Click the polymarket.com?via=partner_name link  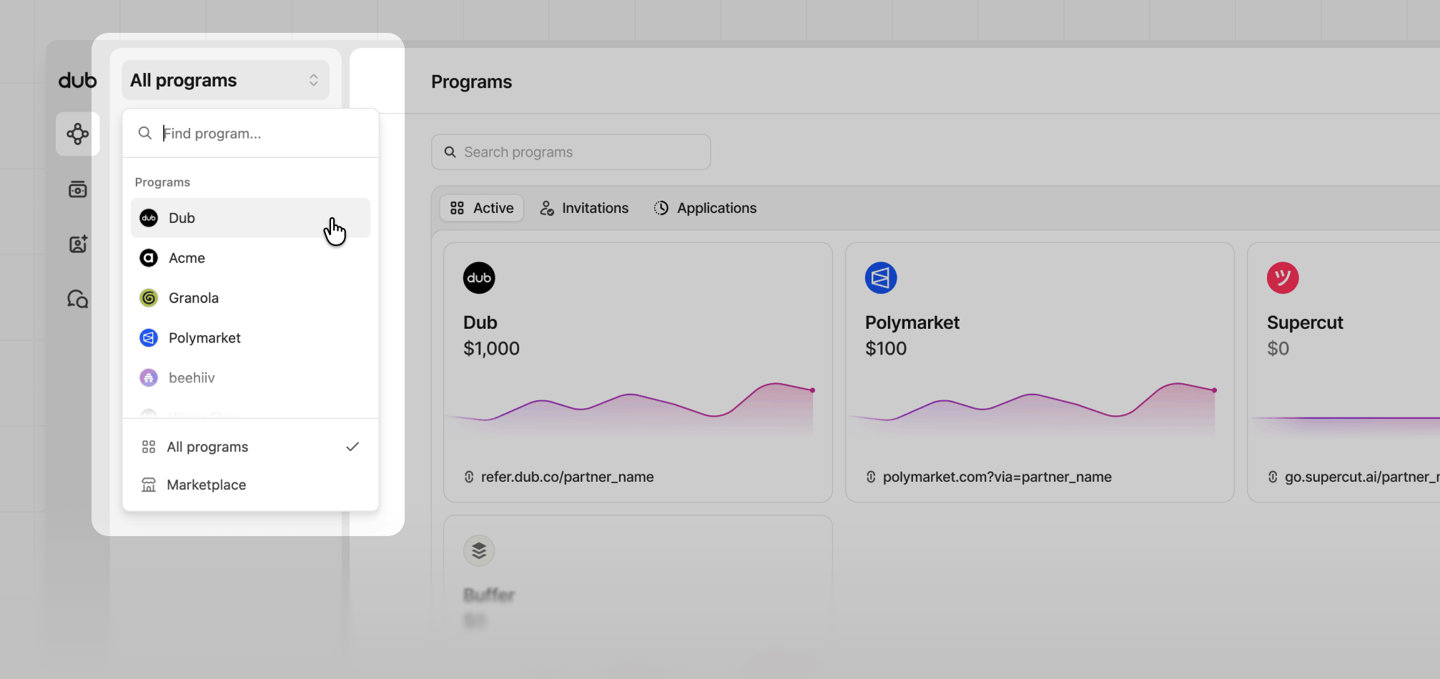997,477
